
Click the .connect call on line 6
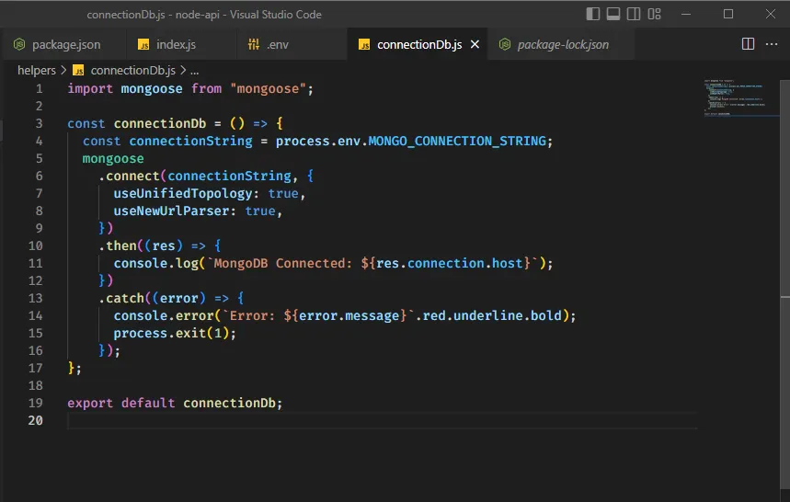pos(129,176)
